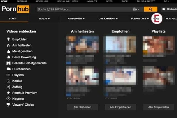Click the FICK JETZT nav link
Viewport: 177px width, 118px height.
coord(171,19)
